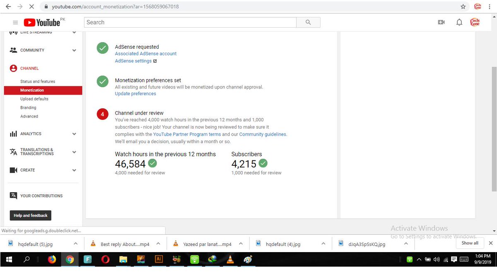Switch to Chrome in the taskbar
The width and height of the screenshot is (497, 279).
click(70, 260)
